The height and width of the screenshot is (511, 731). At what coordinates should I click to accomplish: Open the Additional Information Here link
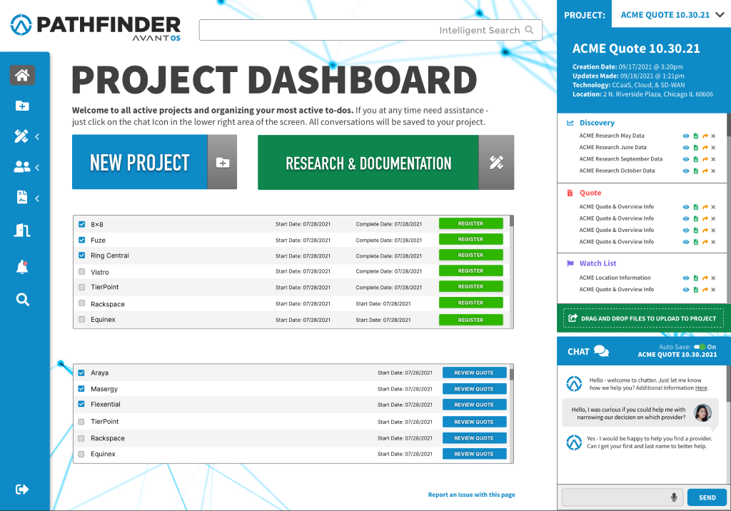coord(701,388)
